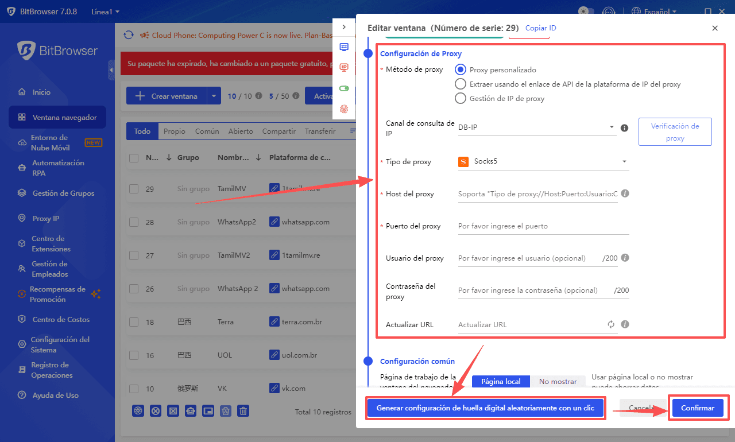Click the aperture icon in bottom toolbar
735x442 pixels.
click(x=138, y=410)
